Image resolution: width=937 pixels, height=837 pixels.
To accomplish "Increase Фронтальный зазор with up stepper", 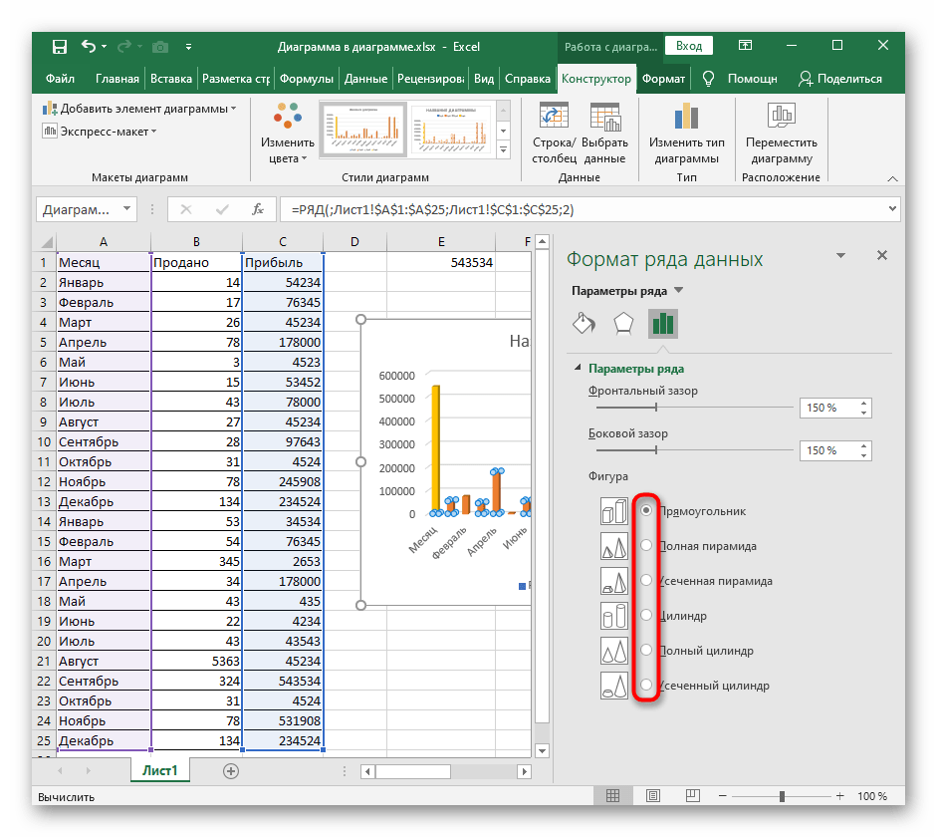I will tap(864, 403).
